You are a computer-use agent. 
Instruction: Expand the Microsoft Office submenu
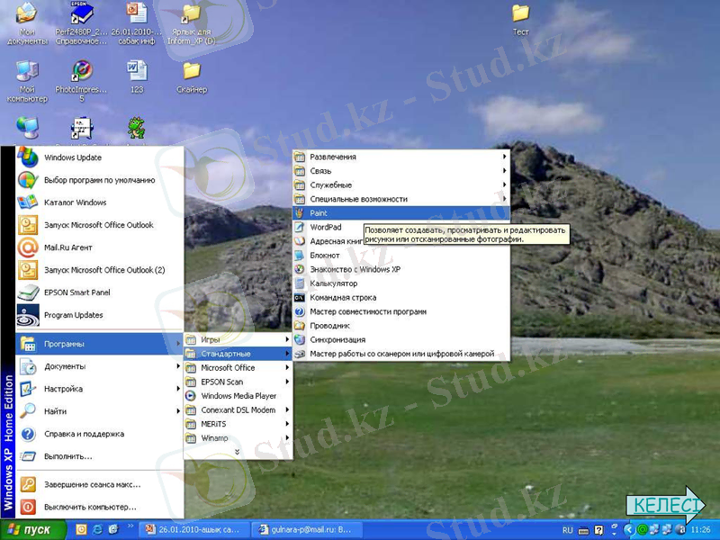click(228, 368)
